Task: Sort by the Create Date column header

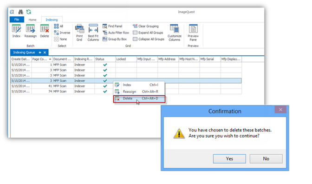Action: 21,59
